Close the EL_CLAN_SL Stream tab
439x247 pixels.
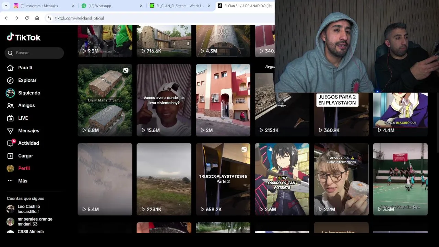[209, 6]
